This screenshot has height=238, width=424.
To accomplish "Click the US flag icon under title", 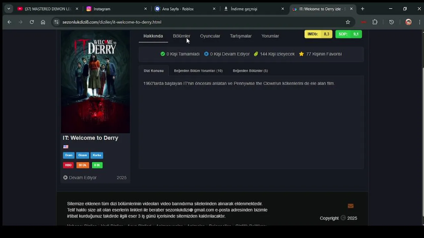I will click(x=66, y=147).
